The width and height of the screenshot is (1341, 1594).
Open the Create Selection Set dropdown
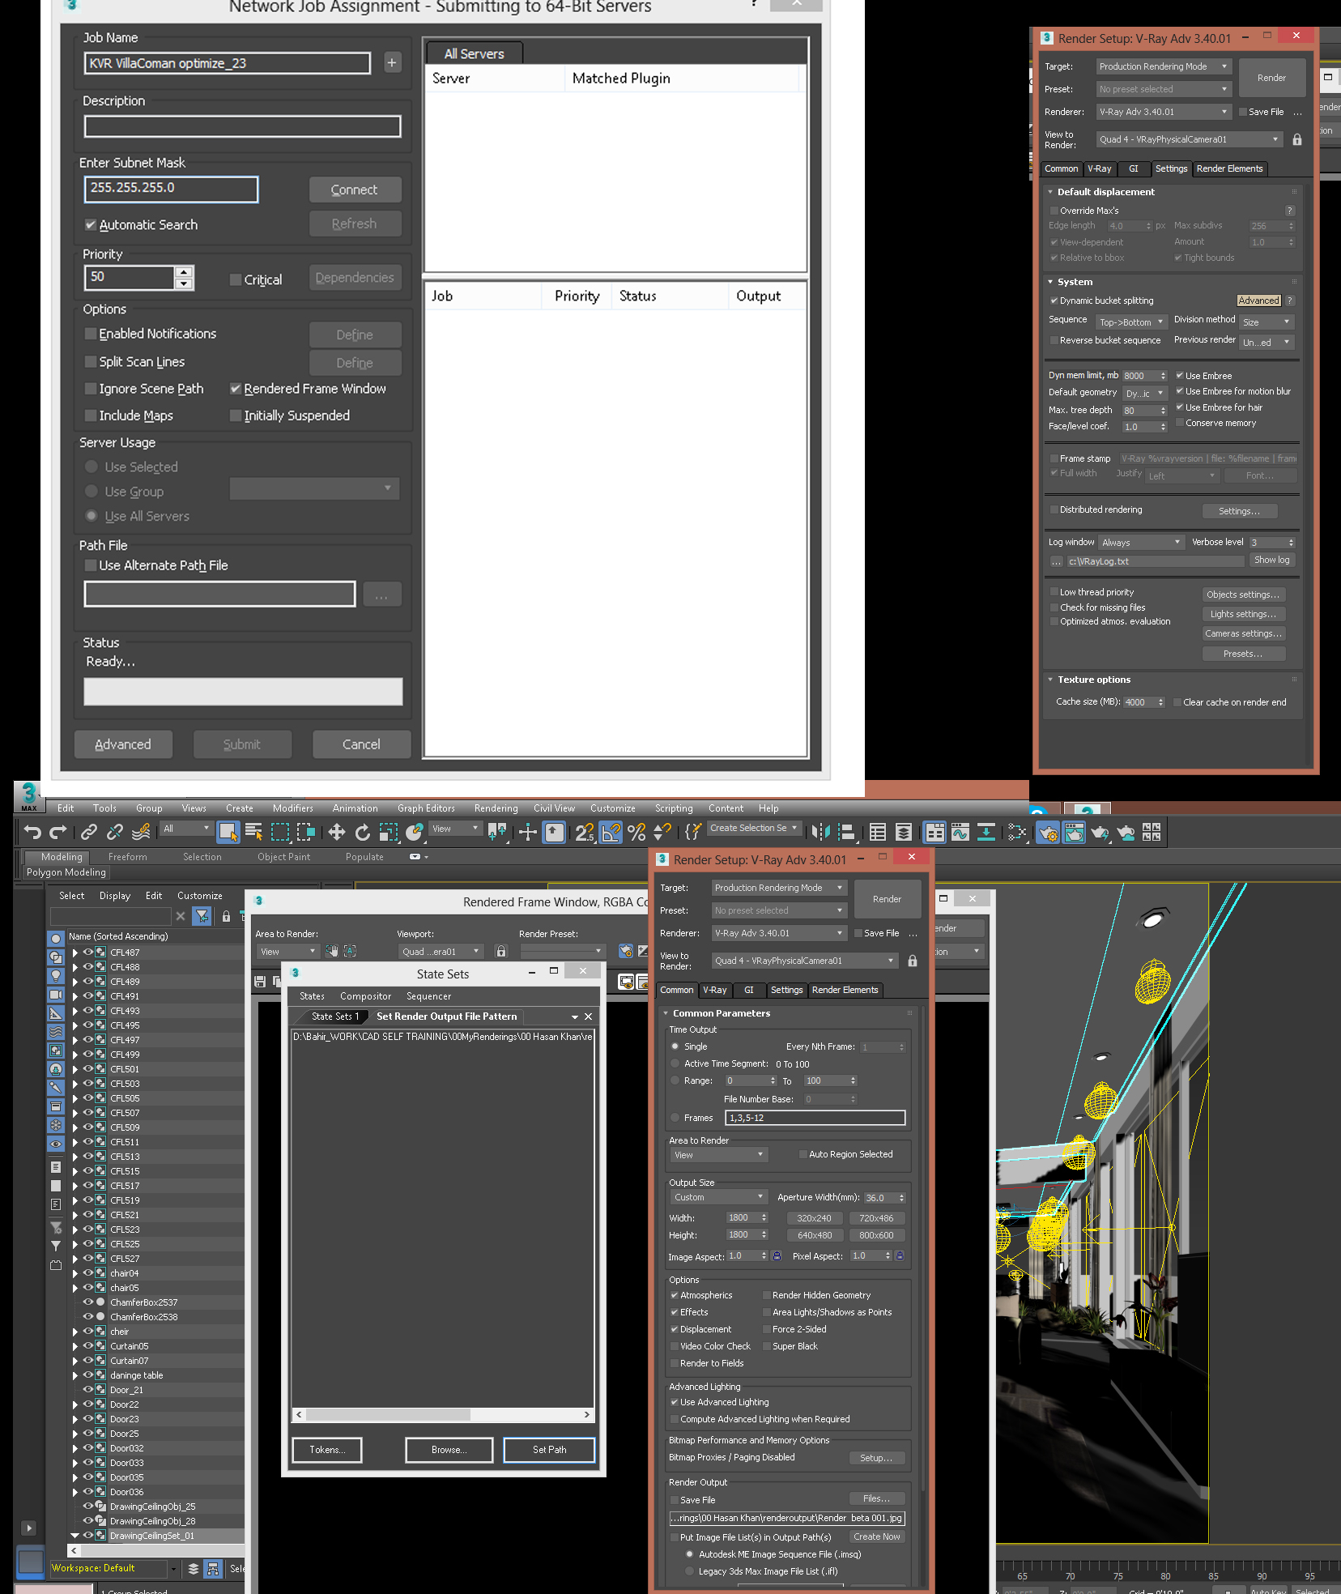[755, 828]
